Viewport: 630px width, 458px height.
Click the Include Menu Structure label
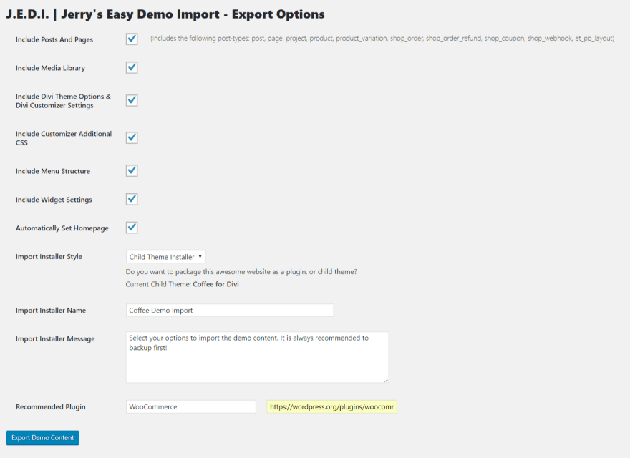coord(53,171)
